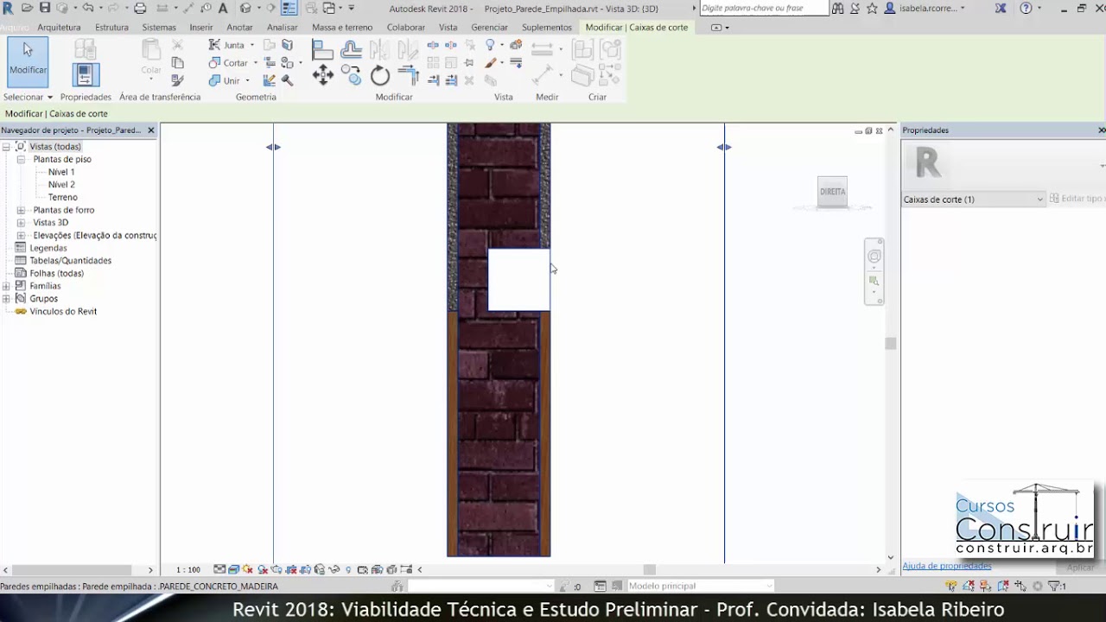Select the Move tool
Viewport: 1106px width, 622px height.
[322, 75]
